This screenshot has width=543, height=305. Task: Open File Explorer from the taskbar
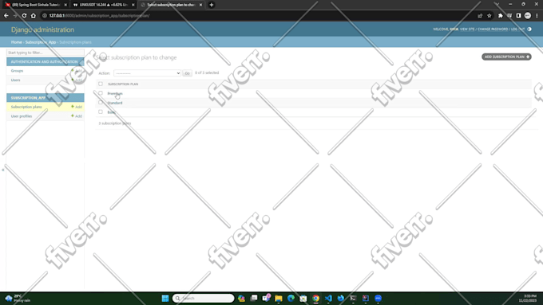click(279, 298)
